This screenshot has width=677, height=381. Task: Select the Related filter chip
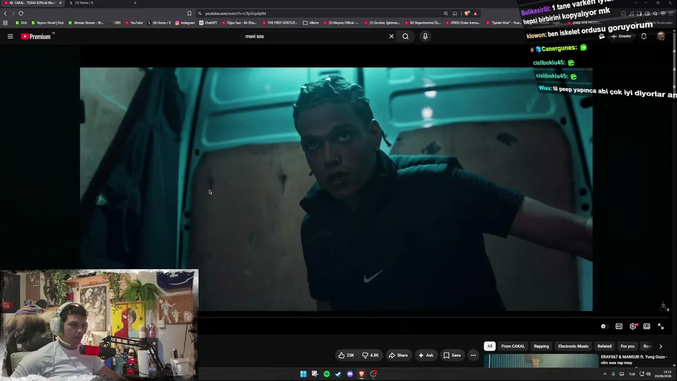(x=605, y=346)
